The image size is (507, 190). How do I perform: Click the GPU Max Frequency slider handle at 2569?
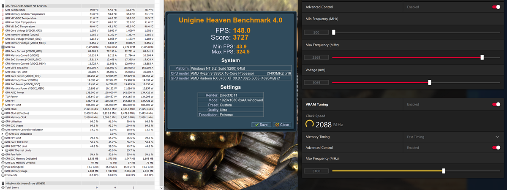point(482,57)
